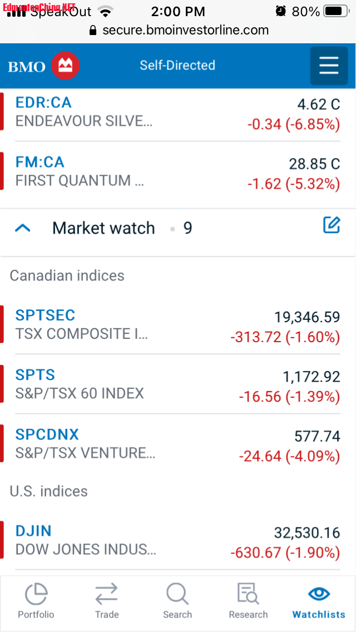Tap the SPCDNX Venture index symbol

(47, 434)
